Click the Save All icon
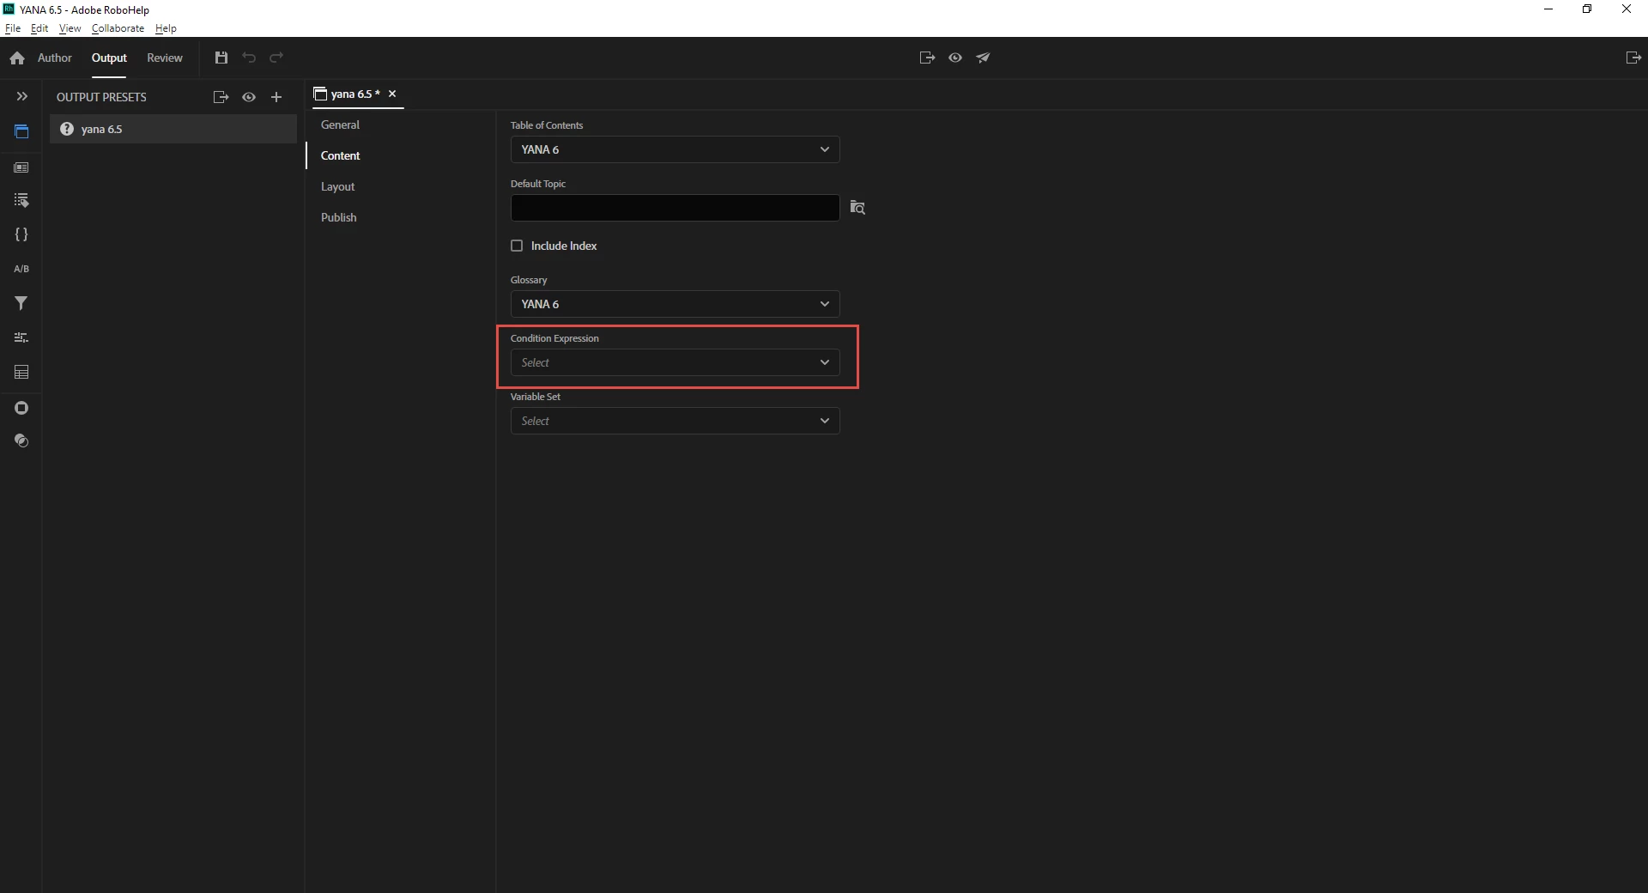 click(221, 58)
